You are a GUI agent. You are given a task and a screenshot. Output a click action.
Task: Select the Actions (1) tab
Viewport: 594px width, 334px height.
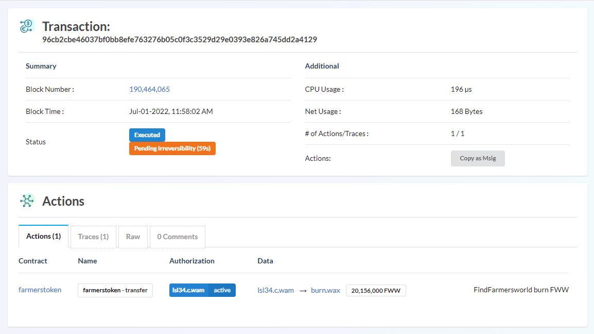(44, 236)
